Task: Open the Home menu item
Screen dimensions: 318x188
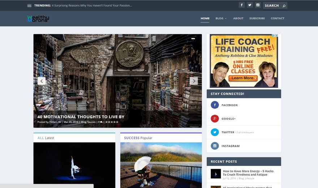Action: coord(205,18)
